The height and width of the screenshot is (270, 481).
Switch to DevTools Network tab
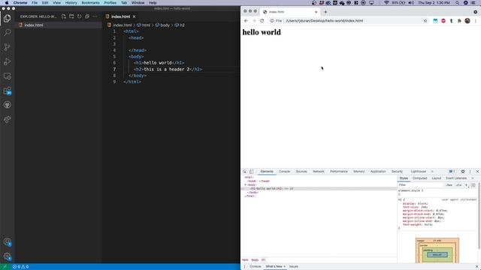pos(319,172)
